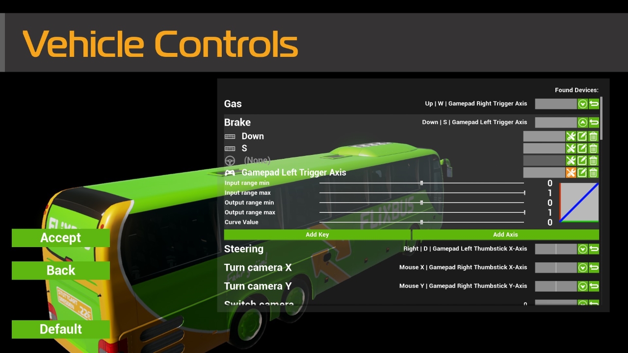This screenshot has height=353, width=628.
Task: Go Back from Vehicle Controls
Action: click(61, 270)
